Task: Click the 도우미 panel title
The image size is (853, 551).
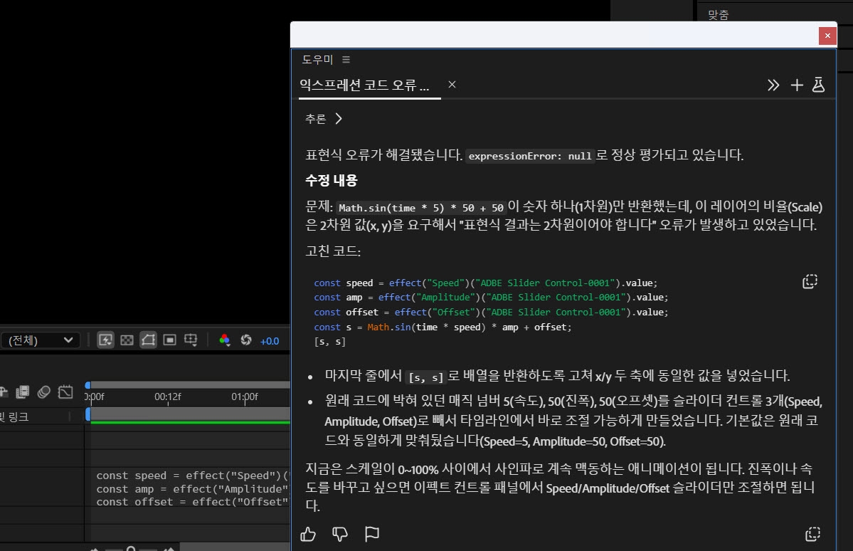Action: coord(317,59)
